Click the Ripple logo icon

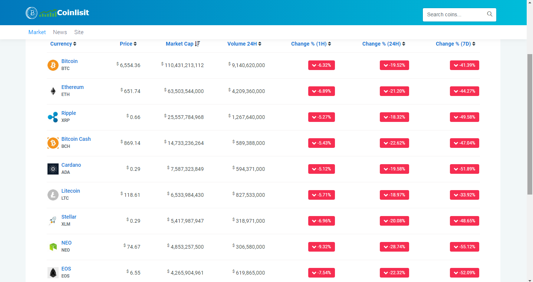(53, 117)
